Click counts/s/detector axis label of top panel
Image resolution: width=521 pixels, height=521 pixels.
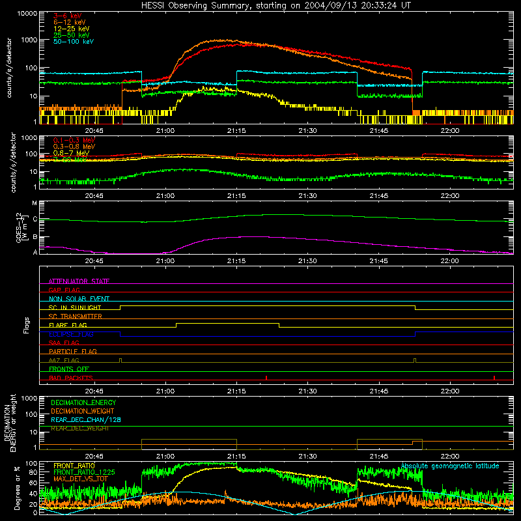9,68
